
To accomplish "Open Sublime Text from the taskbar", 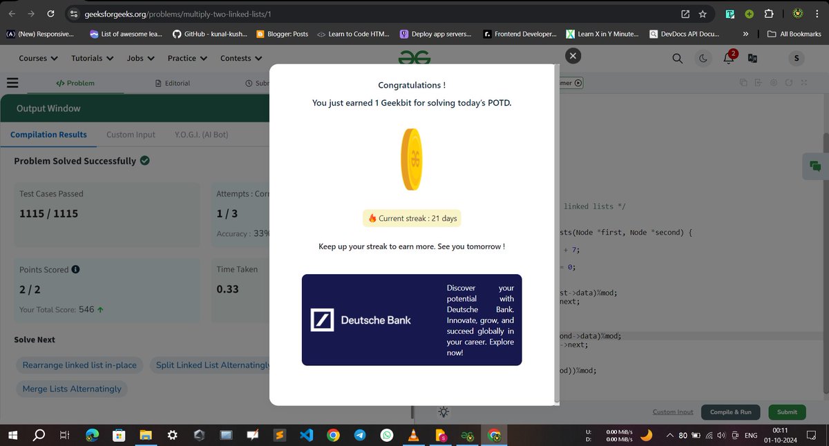I will 280,435.
